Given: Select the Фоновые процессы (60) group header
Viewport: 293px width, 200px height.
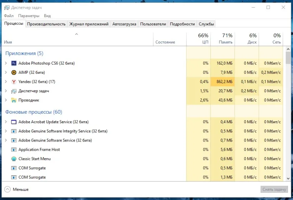Looking at the screenshot, I should [x=34, y=112].
